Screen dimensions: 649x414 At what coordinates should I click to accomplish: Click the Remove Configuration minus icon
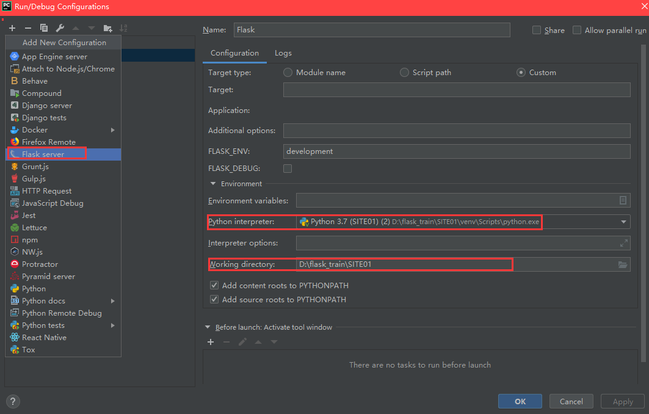tap(27, 28)
